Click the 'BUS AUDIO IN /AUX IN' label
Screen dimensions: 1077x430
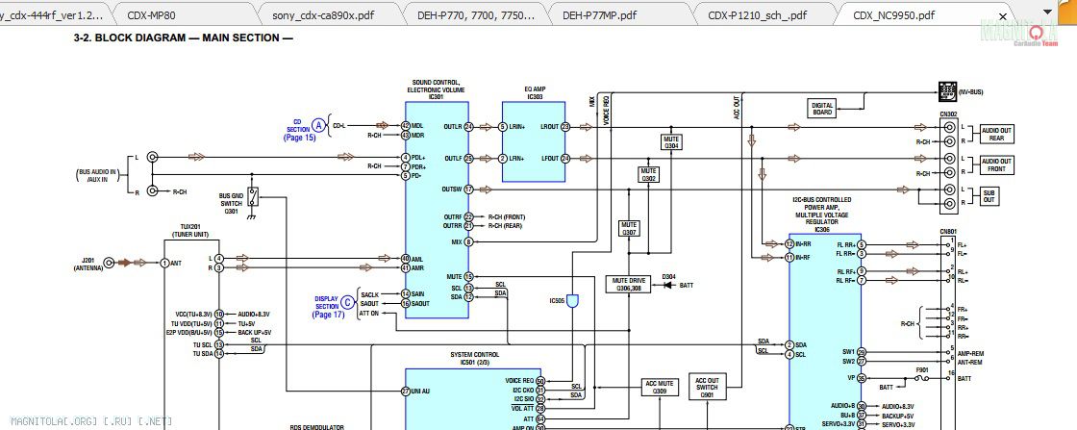pos(98,175)
